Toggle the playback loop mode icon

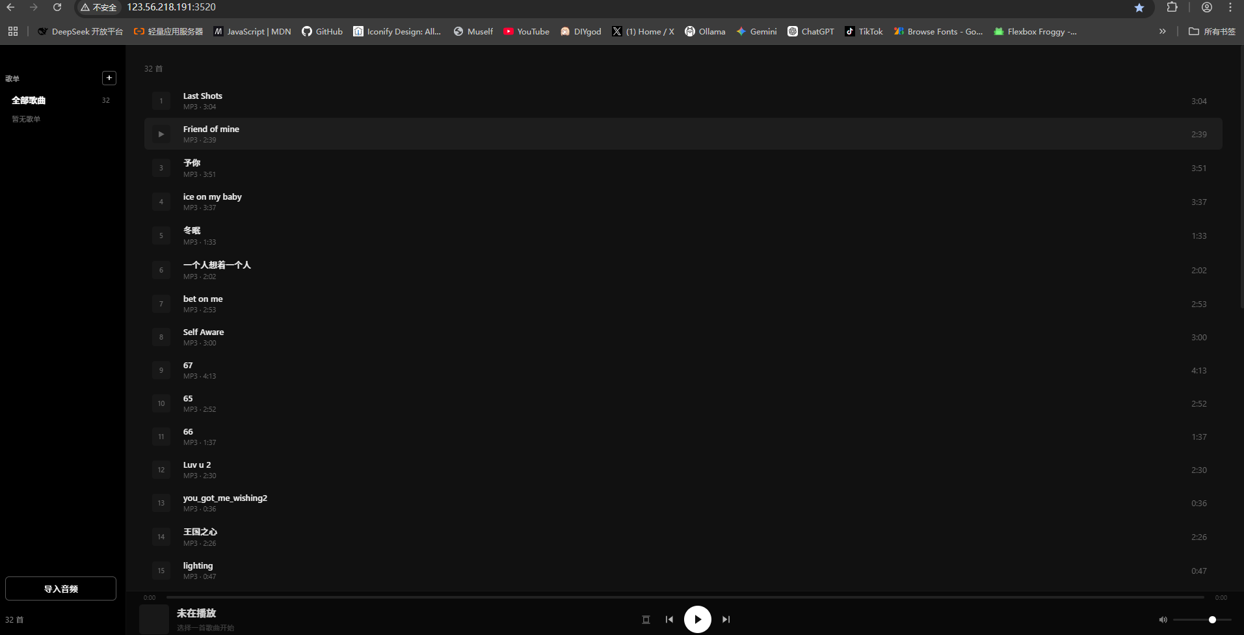pyautogui.click(x=646, y=619)
